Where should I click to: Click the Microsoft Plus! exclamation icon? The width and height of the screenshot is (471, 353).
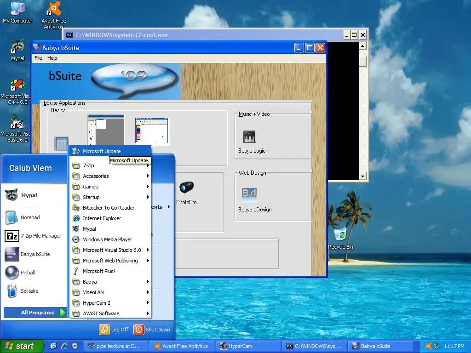[76, 271]
